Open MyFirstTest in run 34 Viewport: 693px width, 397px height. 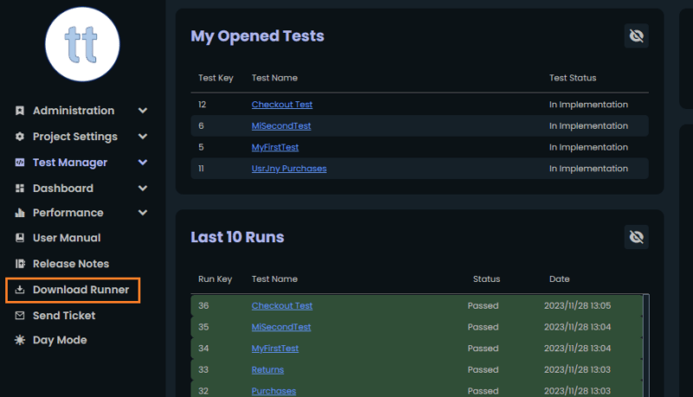[275, 349]
